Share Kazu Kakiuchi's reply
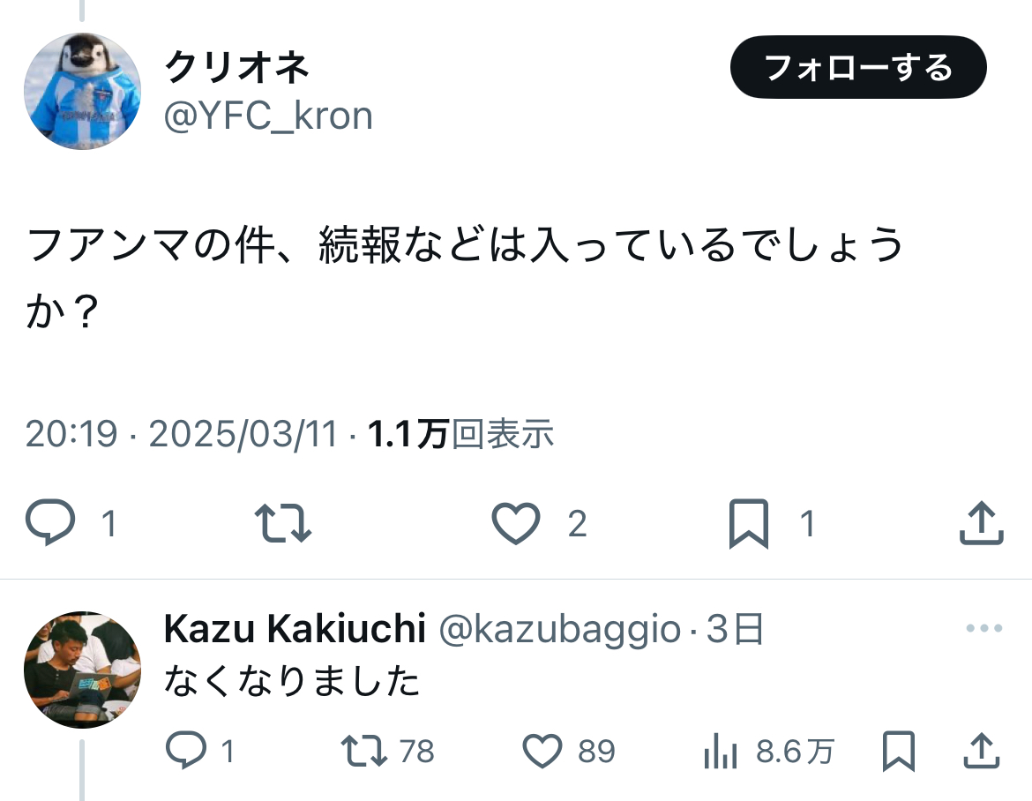The width and height of the screenshot is (1032, 801). 981,752
